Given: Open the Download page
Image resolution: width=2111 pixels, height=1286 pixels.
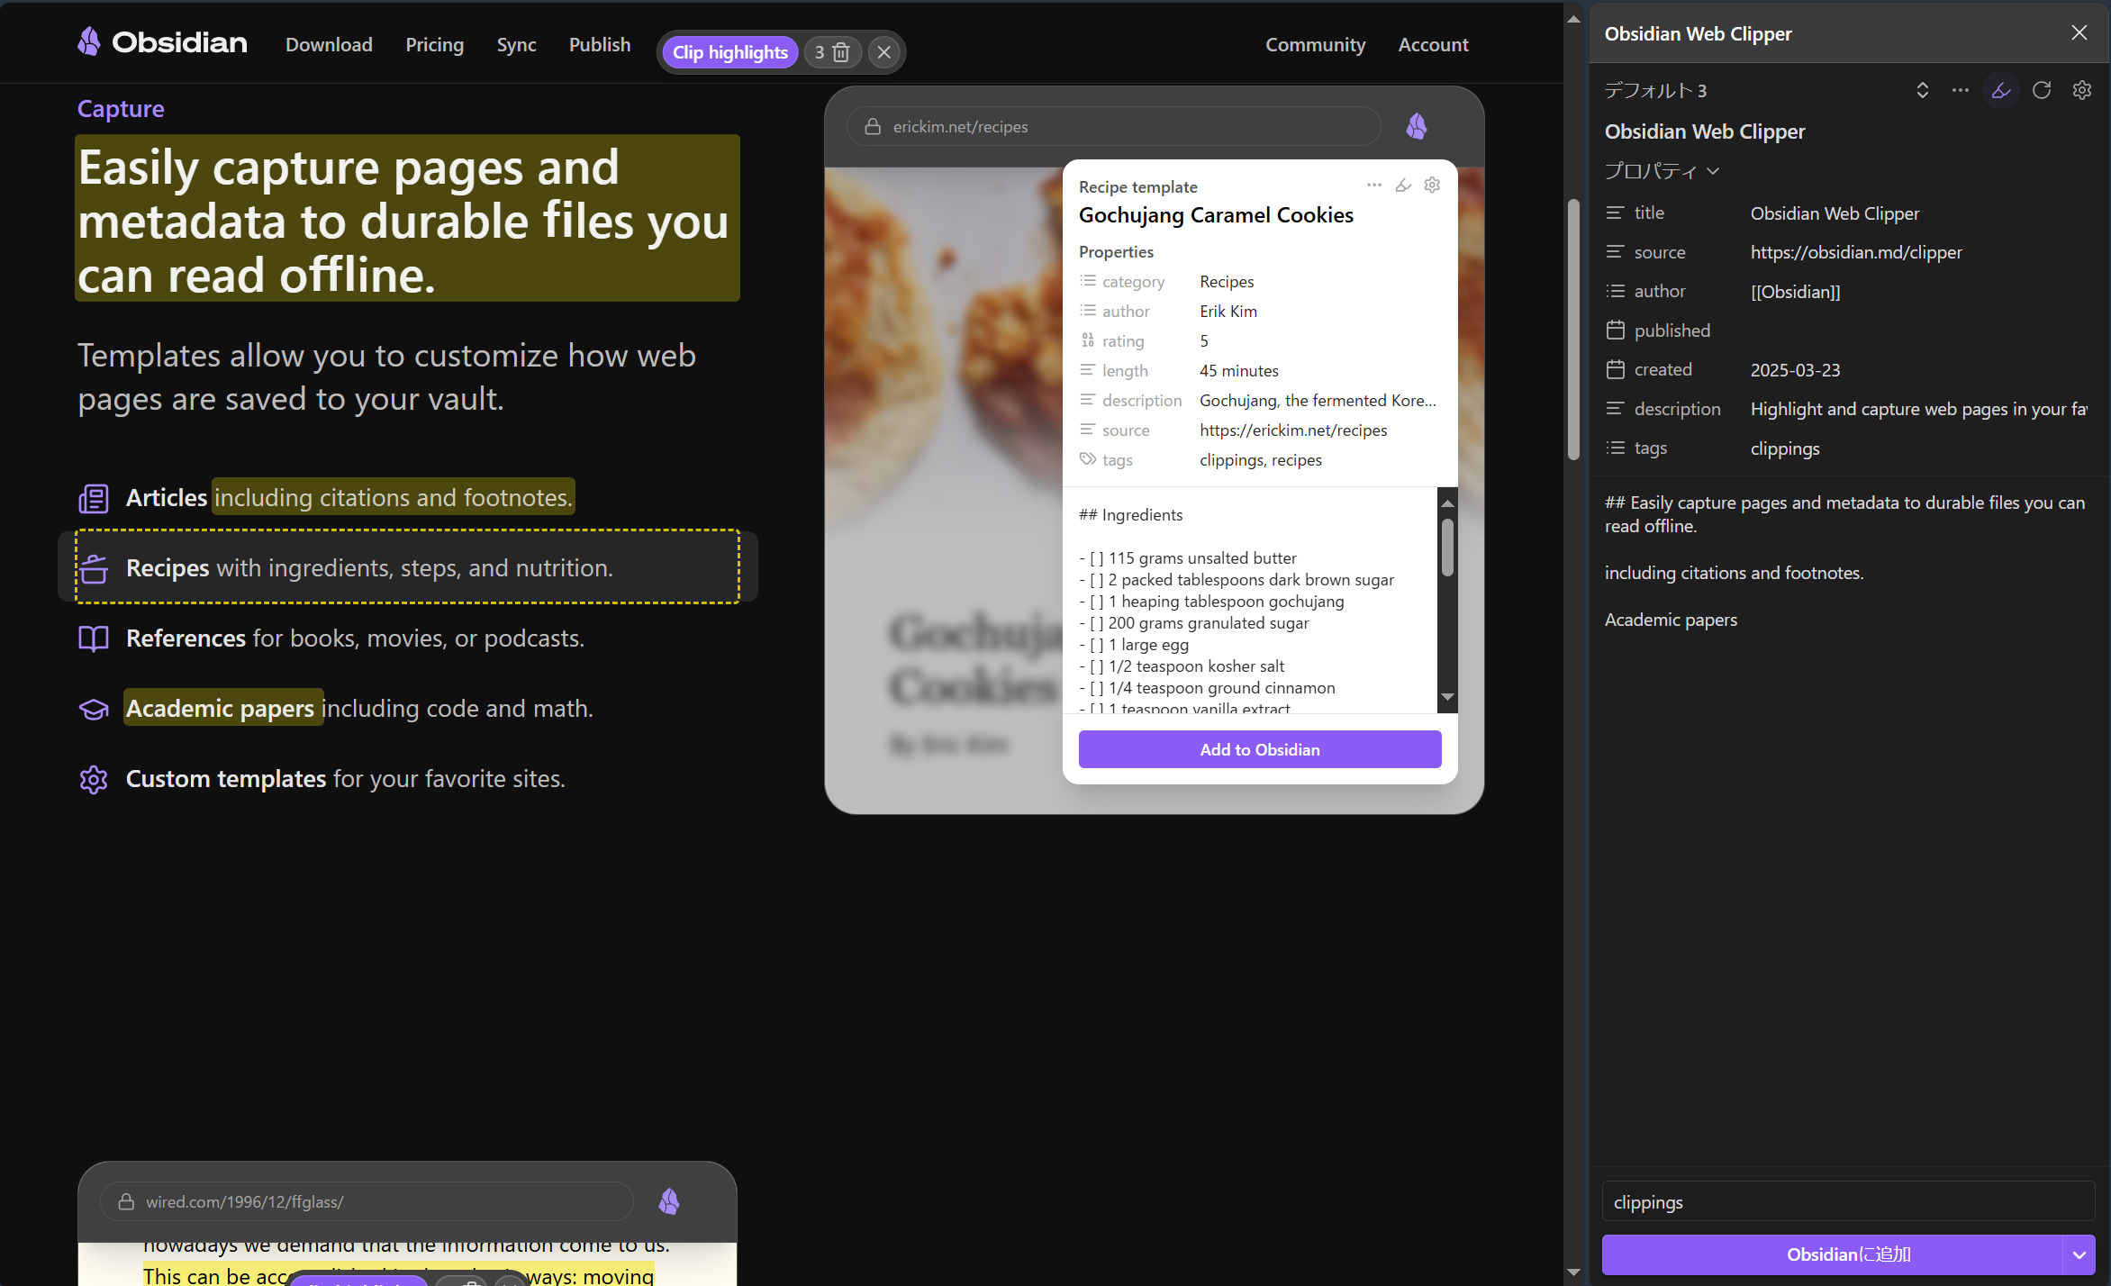Looking at the screenshot, I should pyautogui.click(x=329, y=44).
